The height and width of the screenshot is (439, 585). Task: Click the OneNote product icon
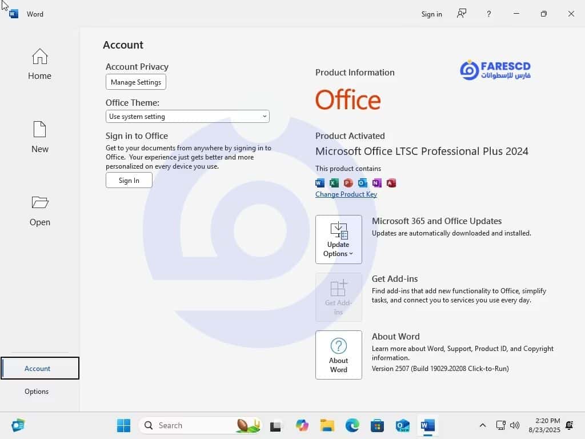(376, 183)
